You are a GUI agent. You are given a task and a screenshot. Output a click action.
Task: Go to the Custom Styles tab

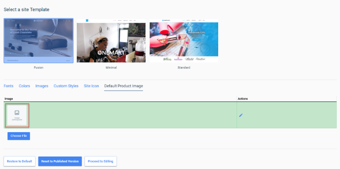[x=66, y=86]
